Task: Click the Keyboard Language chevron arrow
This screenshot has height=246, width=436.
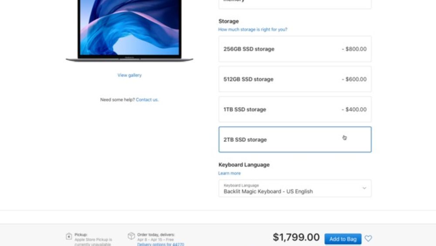Action: (364, 188)
